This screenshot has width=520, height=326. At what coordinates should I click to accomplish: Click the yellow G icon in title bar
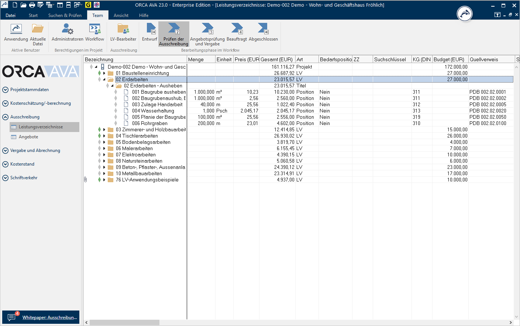click(88, 5)
